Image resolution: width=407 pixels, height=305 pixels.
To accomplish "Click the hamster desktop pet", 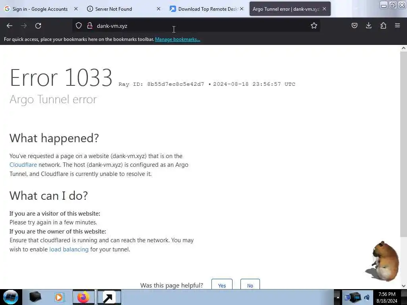I will [x=383, y=261].
